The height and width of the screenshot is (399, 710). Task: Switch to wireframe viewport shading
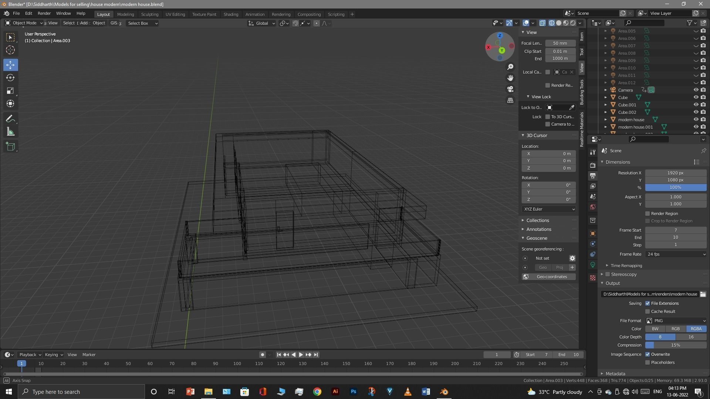(x=551, y=23)
